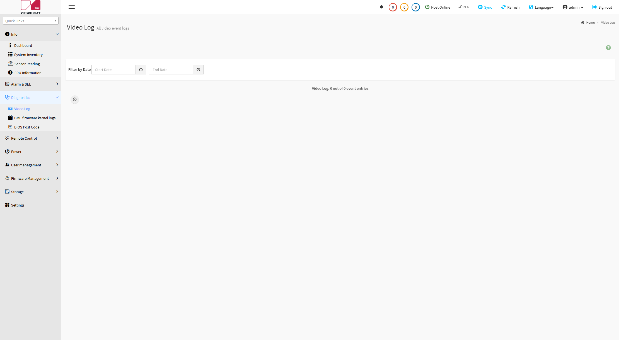The width and height of the screenshot is (619, 340).
Task: Collapse the Info menu section
Action: (x=31, y=34)
